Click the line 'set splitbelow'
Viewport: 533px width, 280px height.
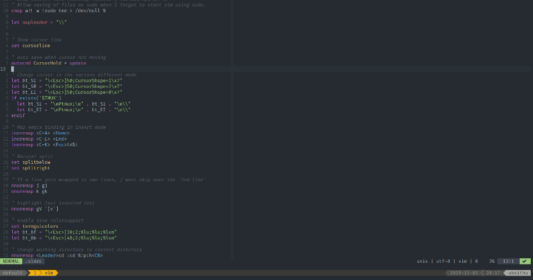click(31, 162)
